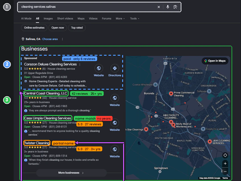Click Directions label for Corazon Deluxe
This screenshot has width=241, height=181.
pyautogui.click(x=115, y=75)
